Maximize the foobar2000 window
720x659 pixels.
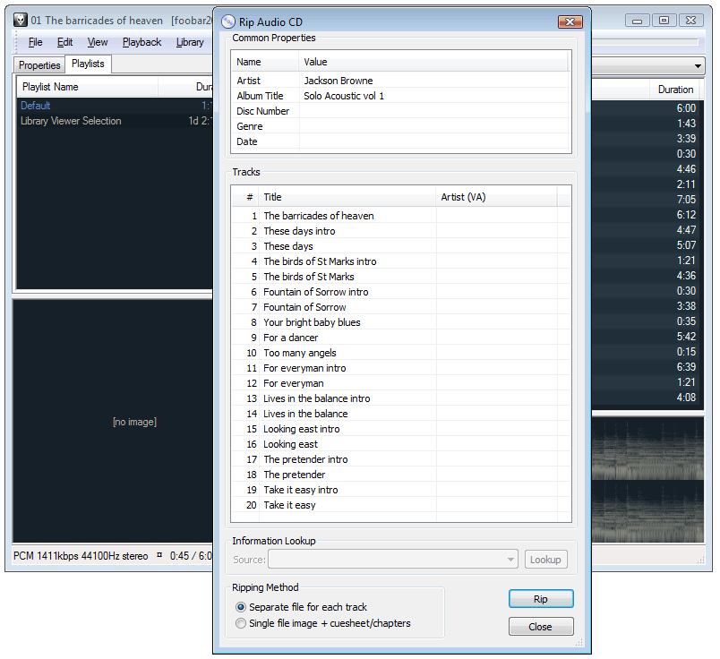pos(664,21)
